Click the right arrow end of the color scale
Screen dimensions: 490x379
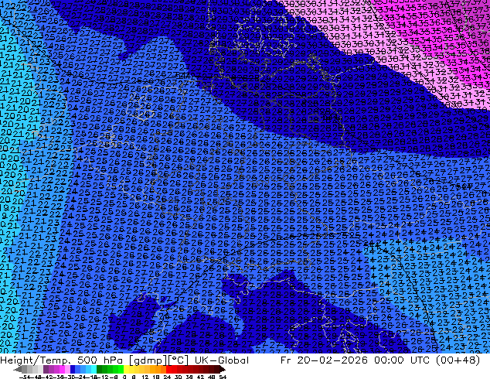[x=223, y=369]
